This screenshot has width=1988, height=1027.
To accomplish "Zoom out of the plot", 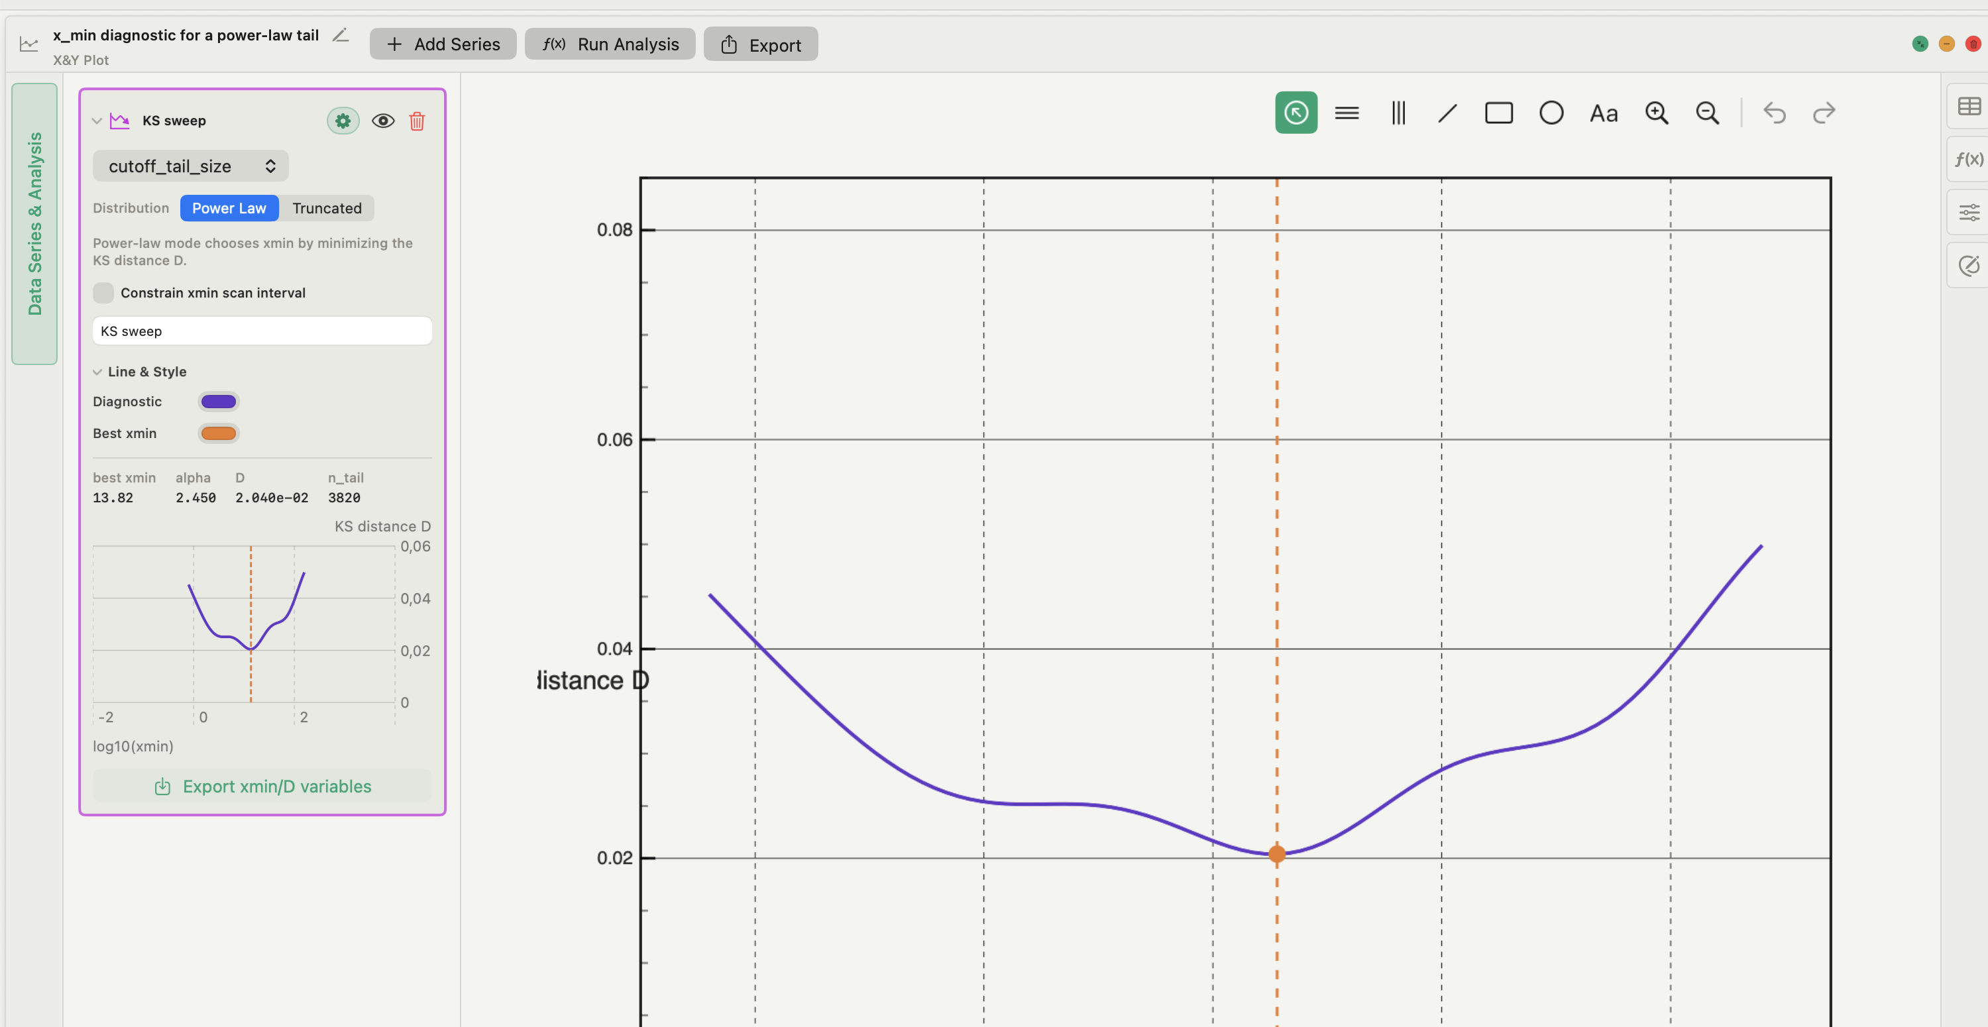I will point(1707,113).
